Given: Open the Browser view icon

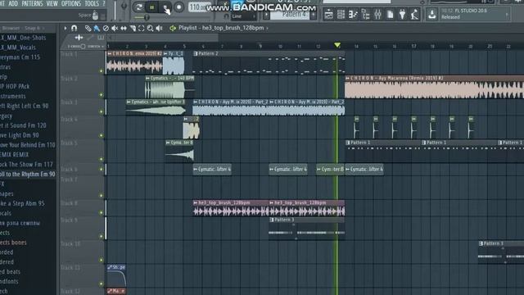Looking at the screenshot, I should pos(366,15).
